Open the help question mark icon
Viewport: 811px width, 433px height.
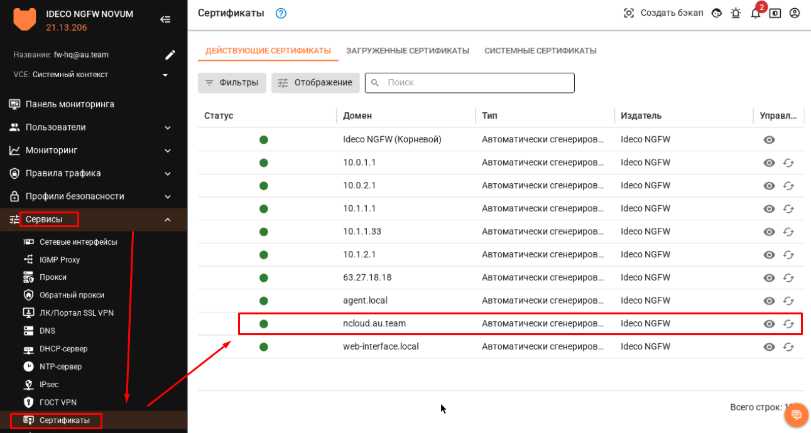tap(281, 13)
